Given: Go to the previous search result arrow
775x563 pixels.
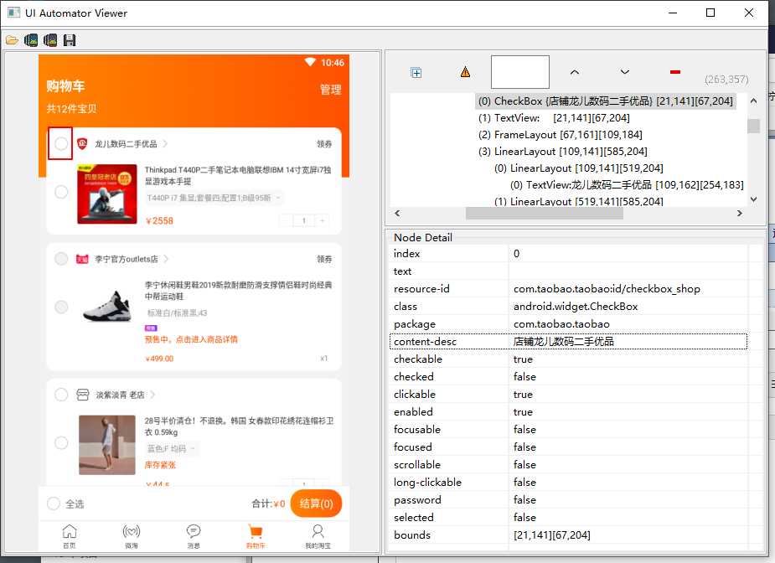Looking at the screenshot, I should click(574, 72).
